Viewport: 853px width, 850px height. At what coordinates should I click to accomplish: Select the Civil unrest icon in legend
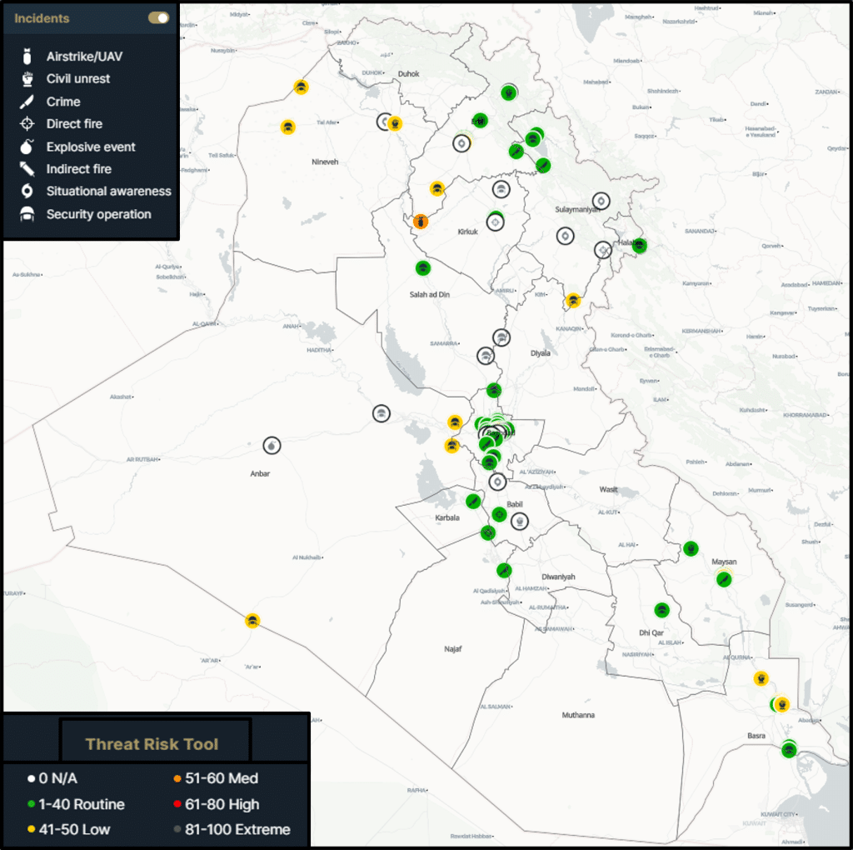click(x=27, y=79)
